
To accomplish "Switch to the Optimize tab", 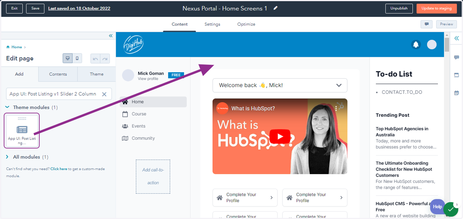I will coord(246,24).
